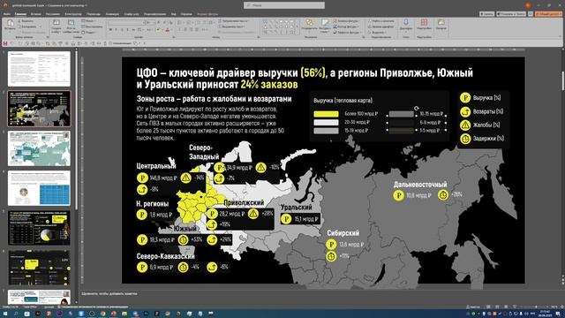The image size is (565, 318).
Task: Click the Find (Найти) magnifier icon
Action: click(369, 21)
